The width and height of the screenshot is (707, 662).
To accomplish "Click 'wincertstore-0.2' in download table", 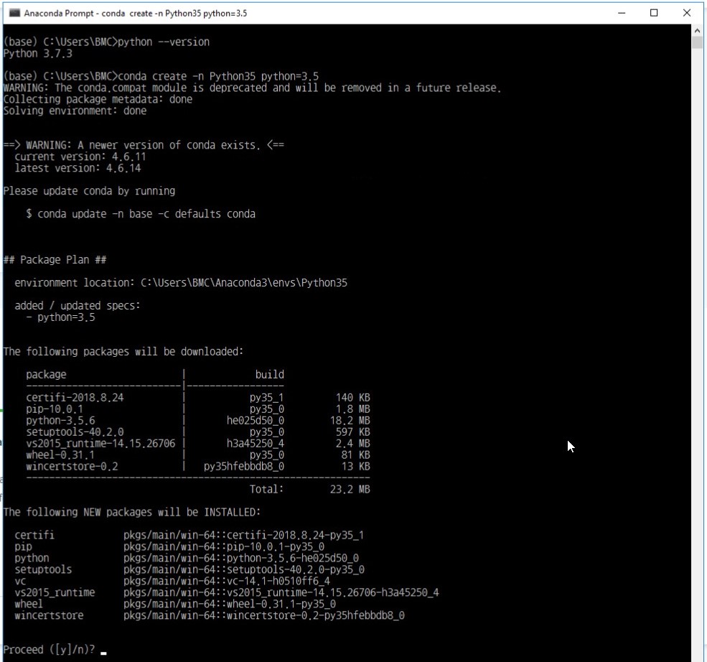I will click(72, 466).
